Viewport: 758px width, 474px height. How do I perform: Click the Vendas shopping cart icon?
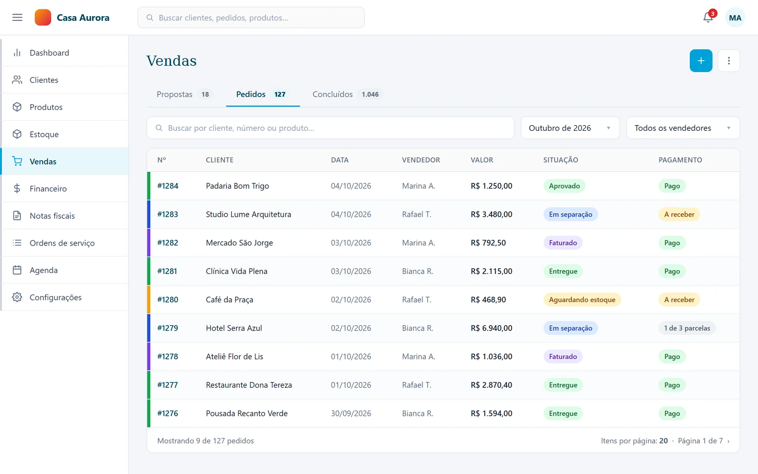pyautogui.click(x=17, y=161)
